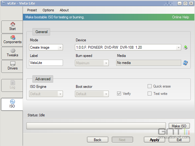
Task: Enable the Test write checkbox
Action: (x=149, y=94)
